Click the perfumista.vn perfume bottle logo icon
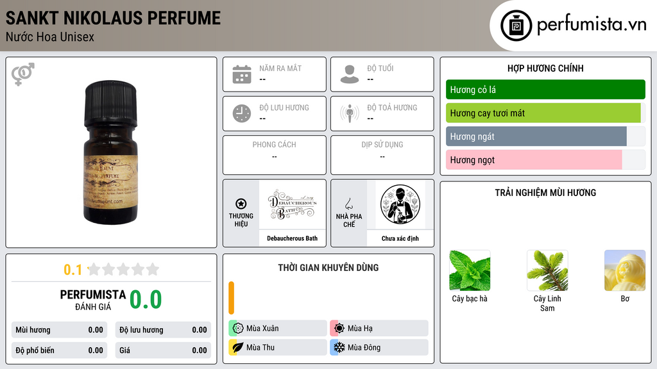Viewport: 657px width, 369px height. (516, 26)
